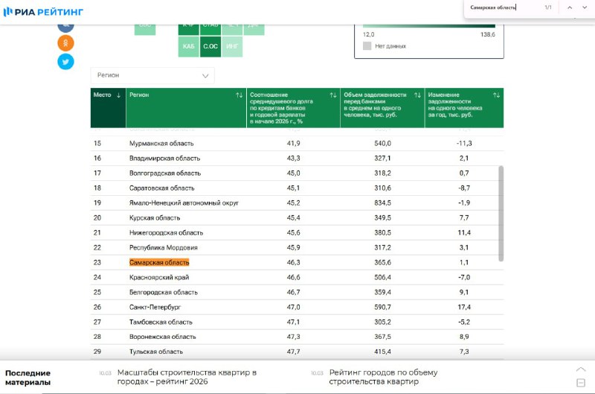Go to previous find-in-page match

coord(569,7)
